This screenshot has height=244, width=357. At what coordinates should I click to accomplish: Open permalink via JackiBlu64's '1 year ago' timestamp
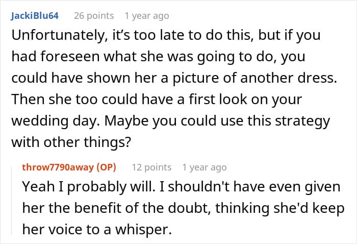pos(147,16)
